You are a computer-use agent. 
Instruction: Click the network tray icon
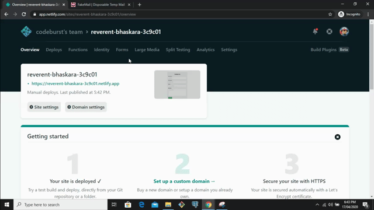pos(324,205)
